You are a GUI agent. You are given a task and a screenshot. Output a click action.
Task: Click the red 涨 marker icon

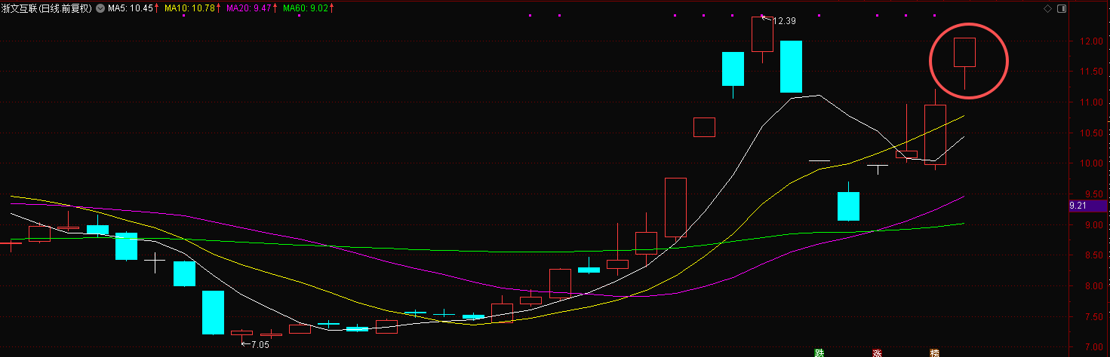tap(877, 352)
